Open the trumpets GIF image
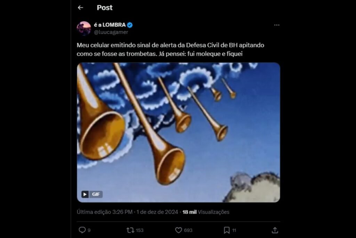 pos(178,132)
